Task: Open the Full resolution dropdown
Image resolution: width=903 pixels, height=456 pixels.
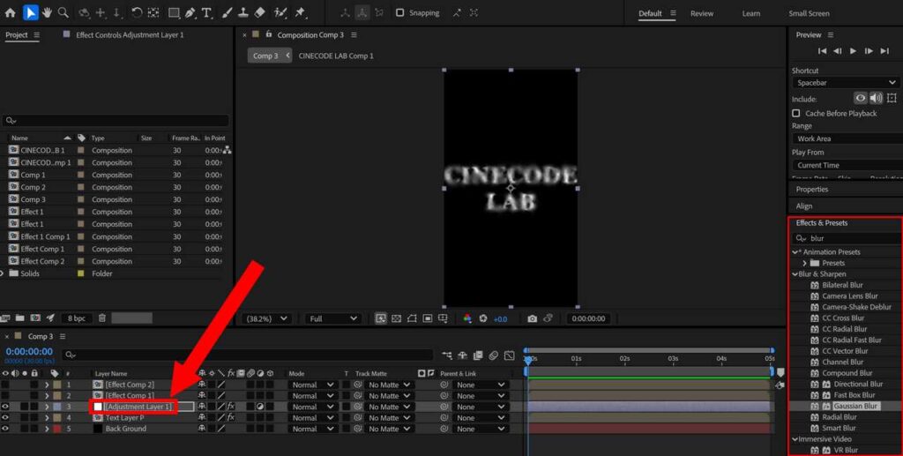Action: point(334,318)
